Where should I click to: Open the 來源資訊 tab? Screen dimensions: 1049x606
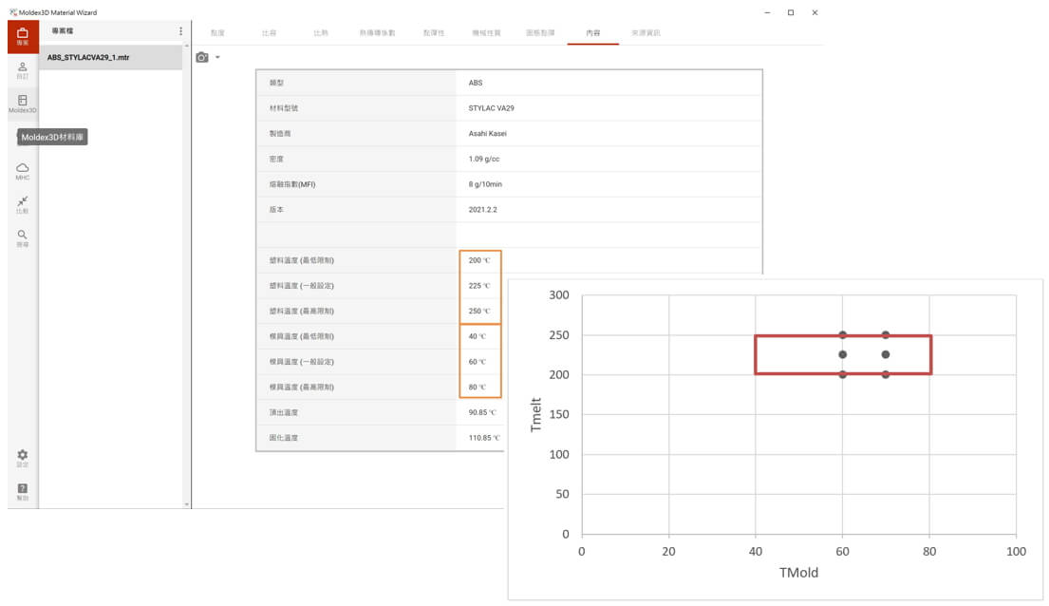click(646, 33)
